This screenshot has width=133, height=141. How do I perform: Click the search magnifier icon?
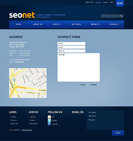tap(121, 16)
